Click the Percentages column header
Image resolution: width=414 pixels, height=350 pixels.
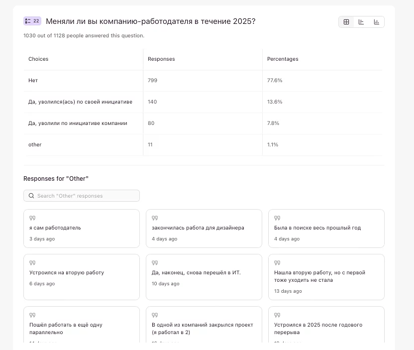coord(283,59)
